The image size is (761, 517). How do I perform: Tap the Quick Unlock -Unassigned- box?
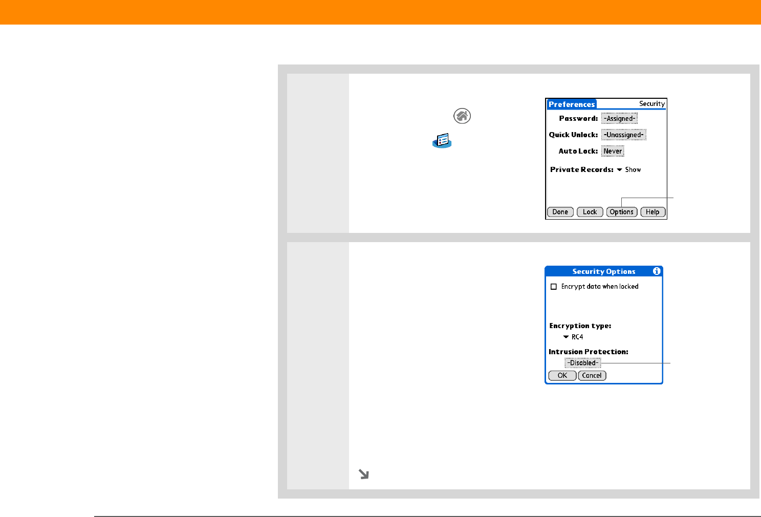(624, 135)
